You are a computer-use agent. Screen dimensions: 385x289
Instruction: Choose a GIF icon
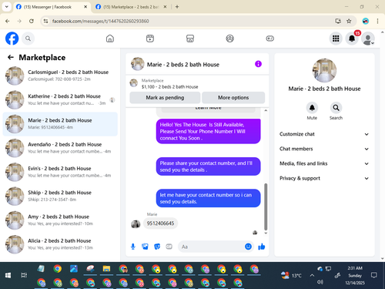tap(169, 247)
